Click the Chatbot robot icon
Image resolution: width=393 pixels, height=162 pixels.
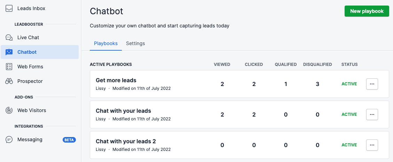click(x=9, y=52)
